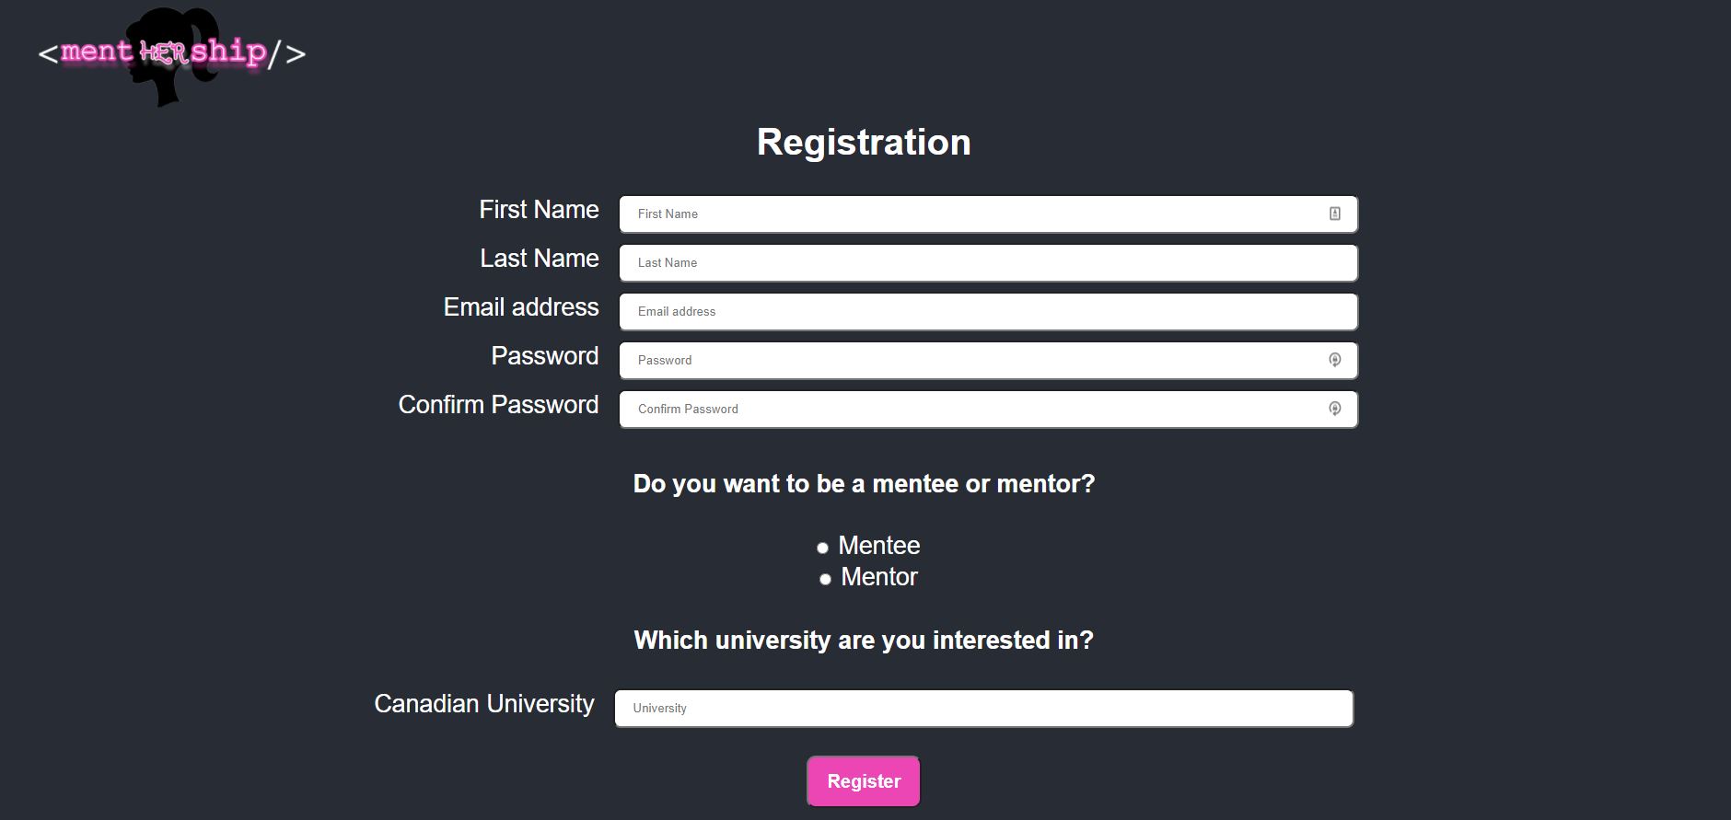
Task: Click the "Last Name" label text
Action: coord(540,259)
